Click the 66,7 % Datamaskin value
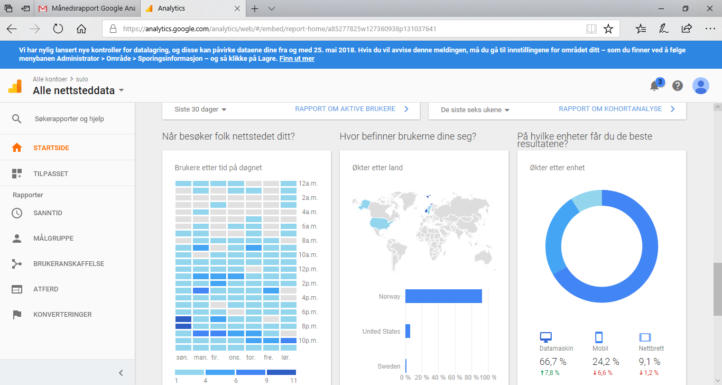This screenshot has height=385, width=722. [x=553, y=362]
